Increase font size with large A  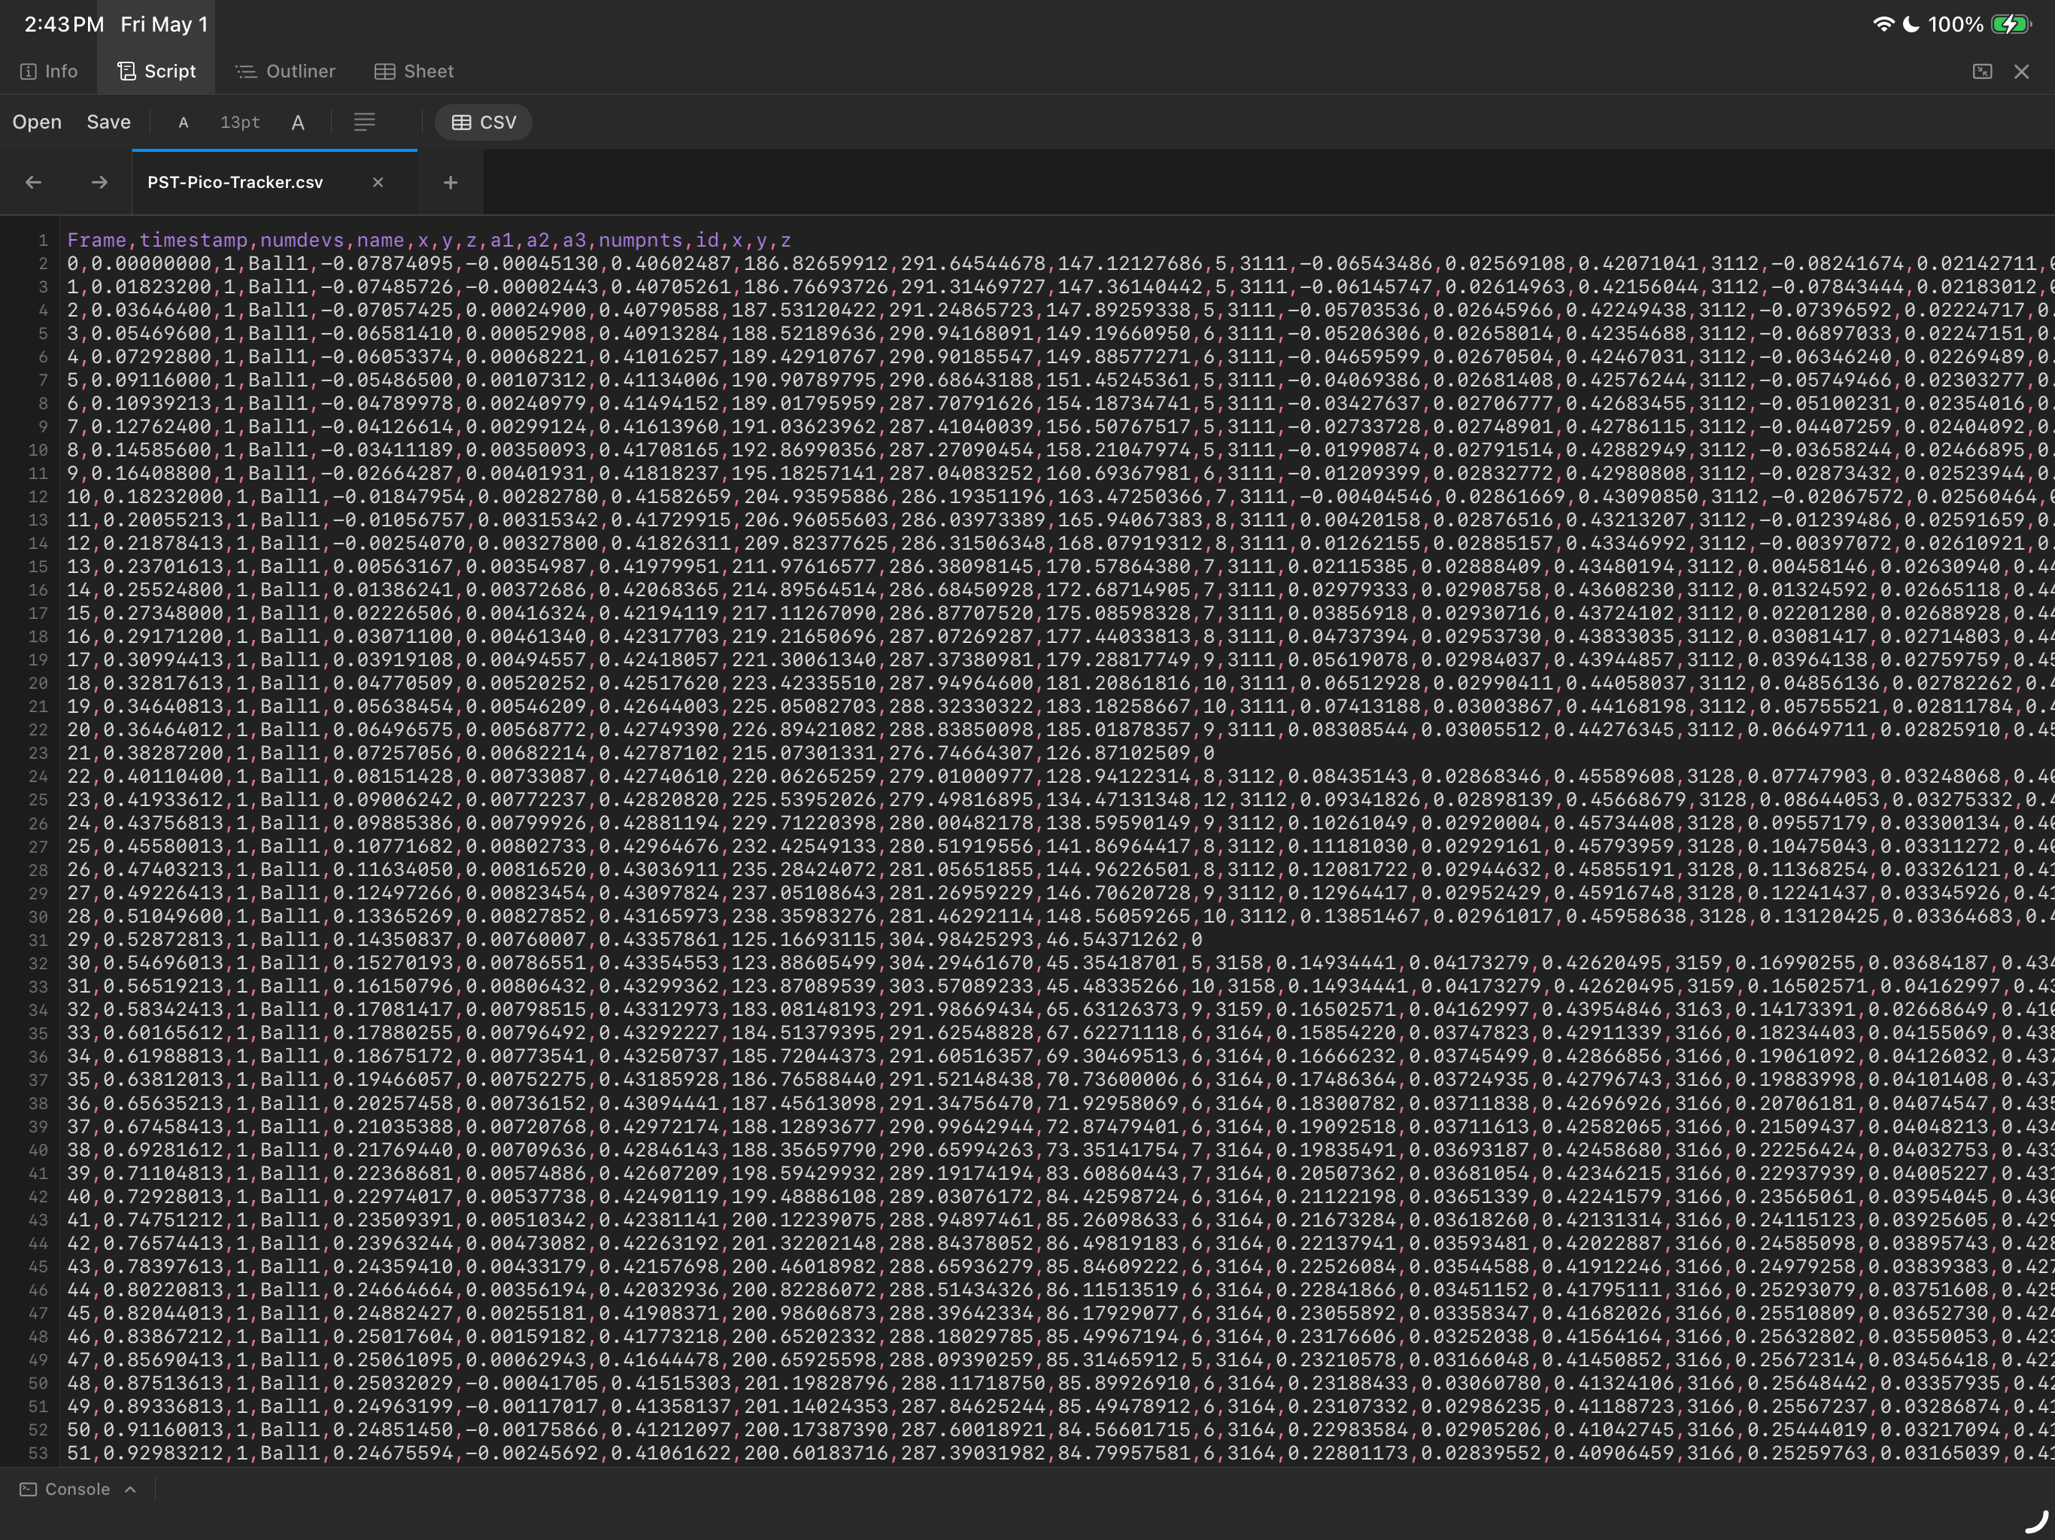[298, 123]
